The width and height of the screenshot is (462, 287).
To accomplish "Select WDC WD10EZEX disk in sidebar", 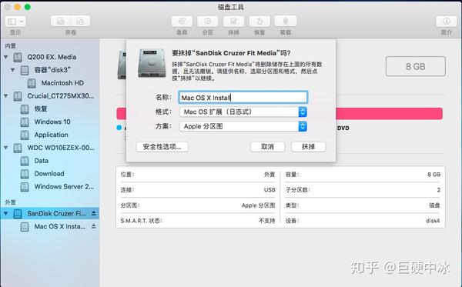I will point(61,148).
